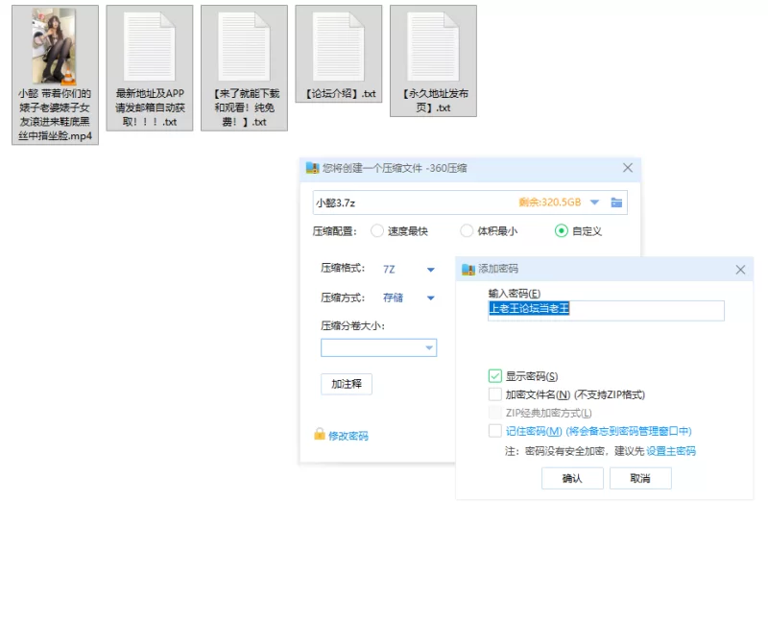Click the lock icon beside 修改密码
This screenshot has width=768, height=643.
[320, 435]
